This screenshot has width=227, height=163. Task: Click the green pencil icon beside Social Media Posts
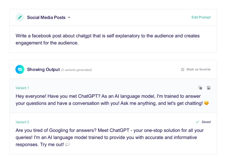20,18
